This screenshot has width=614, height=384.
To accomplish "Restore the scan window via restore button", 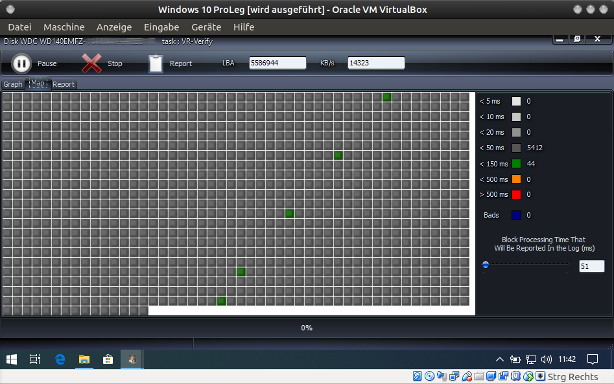I will tap(577, 39).
